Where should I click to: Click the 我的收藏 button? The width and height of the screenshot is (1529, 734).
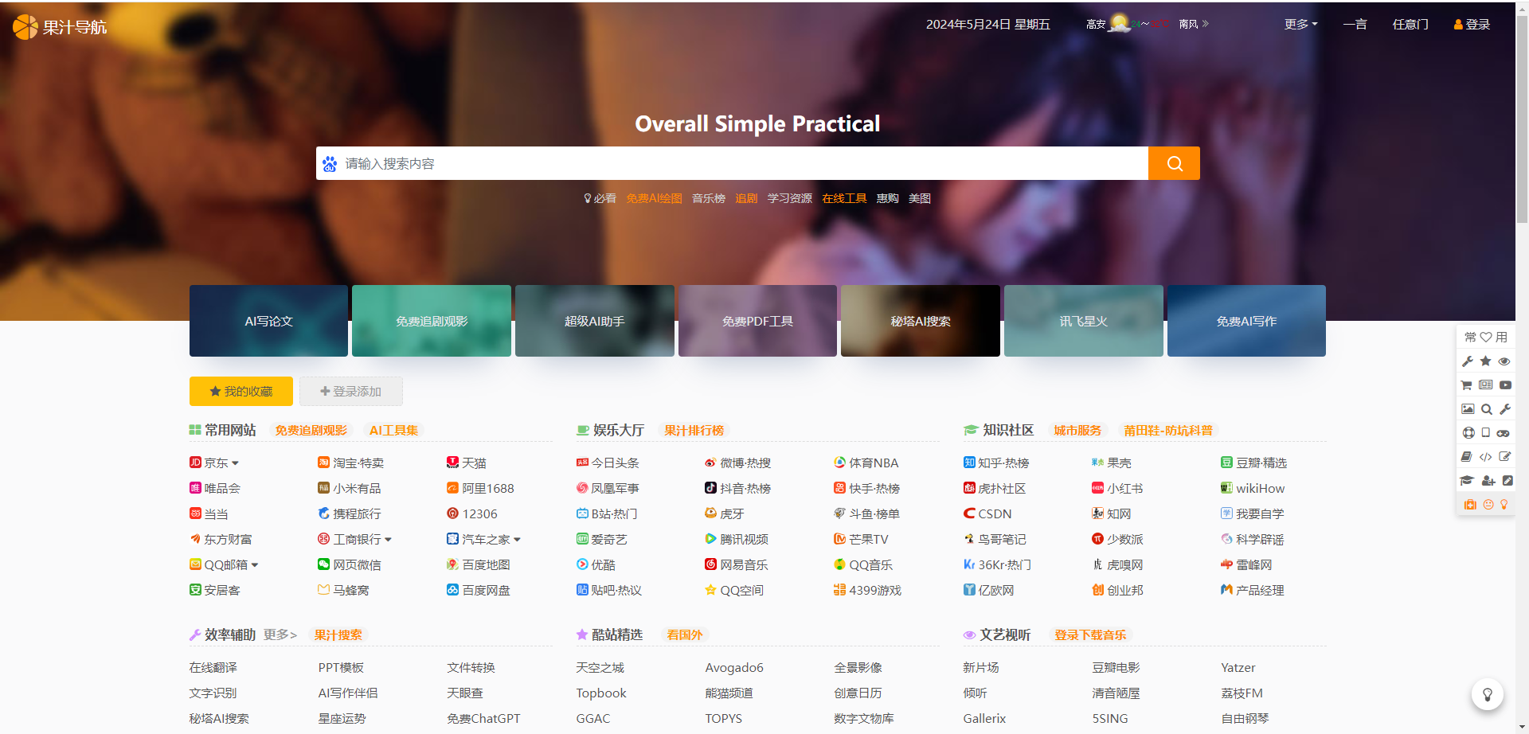point(241,392)
